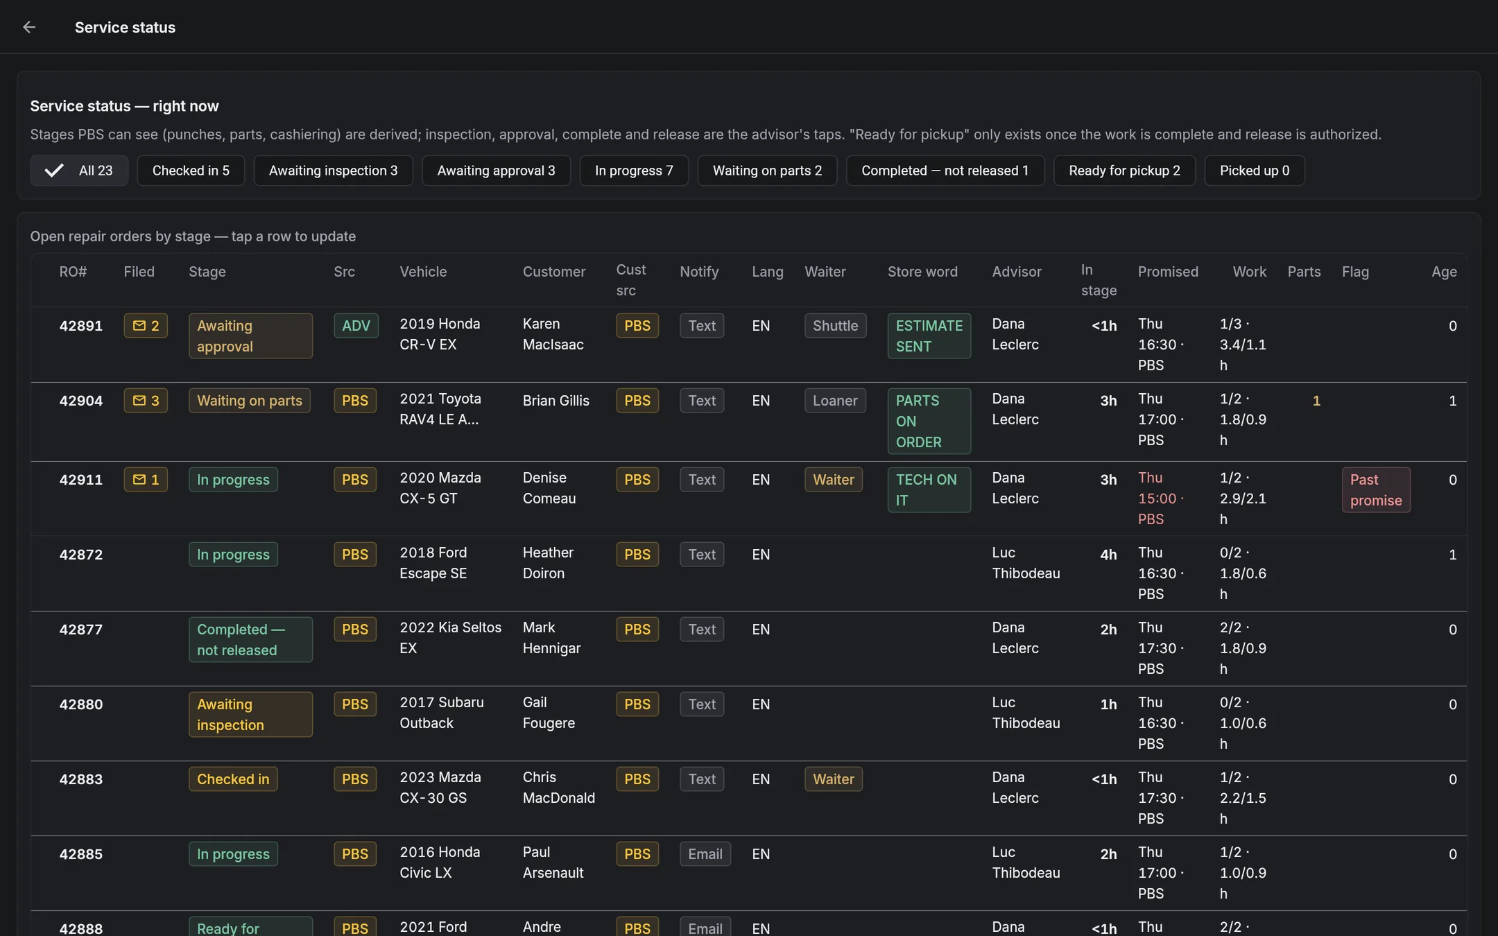Screen dimensions: 1498x936
Task: Click Email notify tag for Paul Arsenault
Action: click(705, 854)
